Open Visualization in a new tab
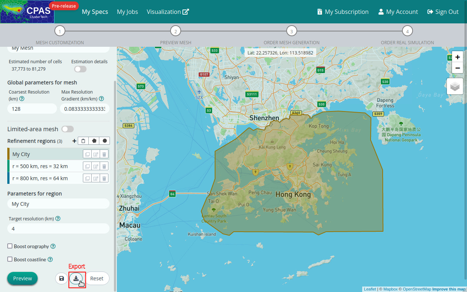467x292 pixels. click(168, 12)
